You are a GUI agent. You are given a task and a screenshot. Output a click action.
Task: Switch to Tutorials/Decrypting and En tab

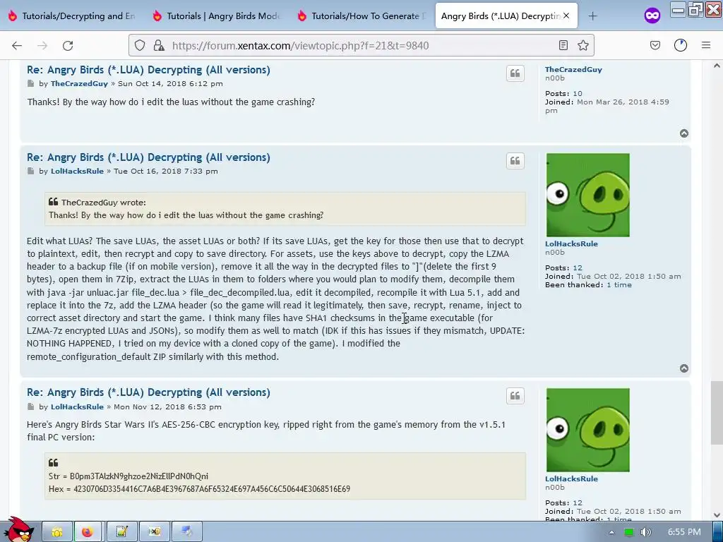73,16
